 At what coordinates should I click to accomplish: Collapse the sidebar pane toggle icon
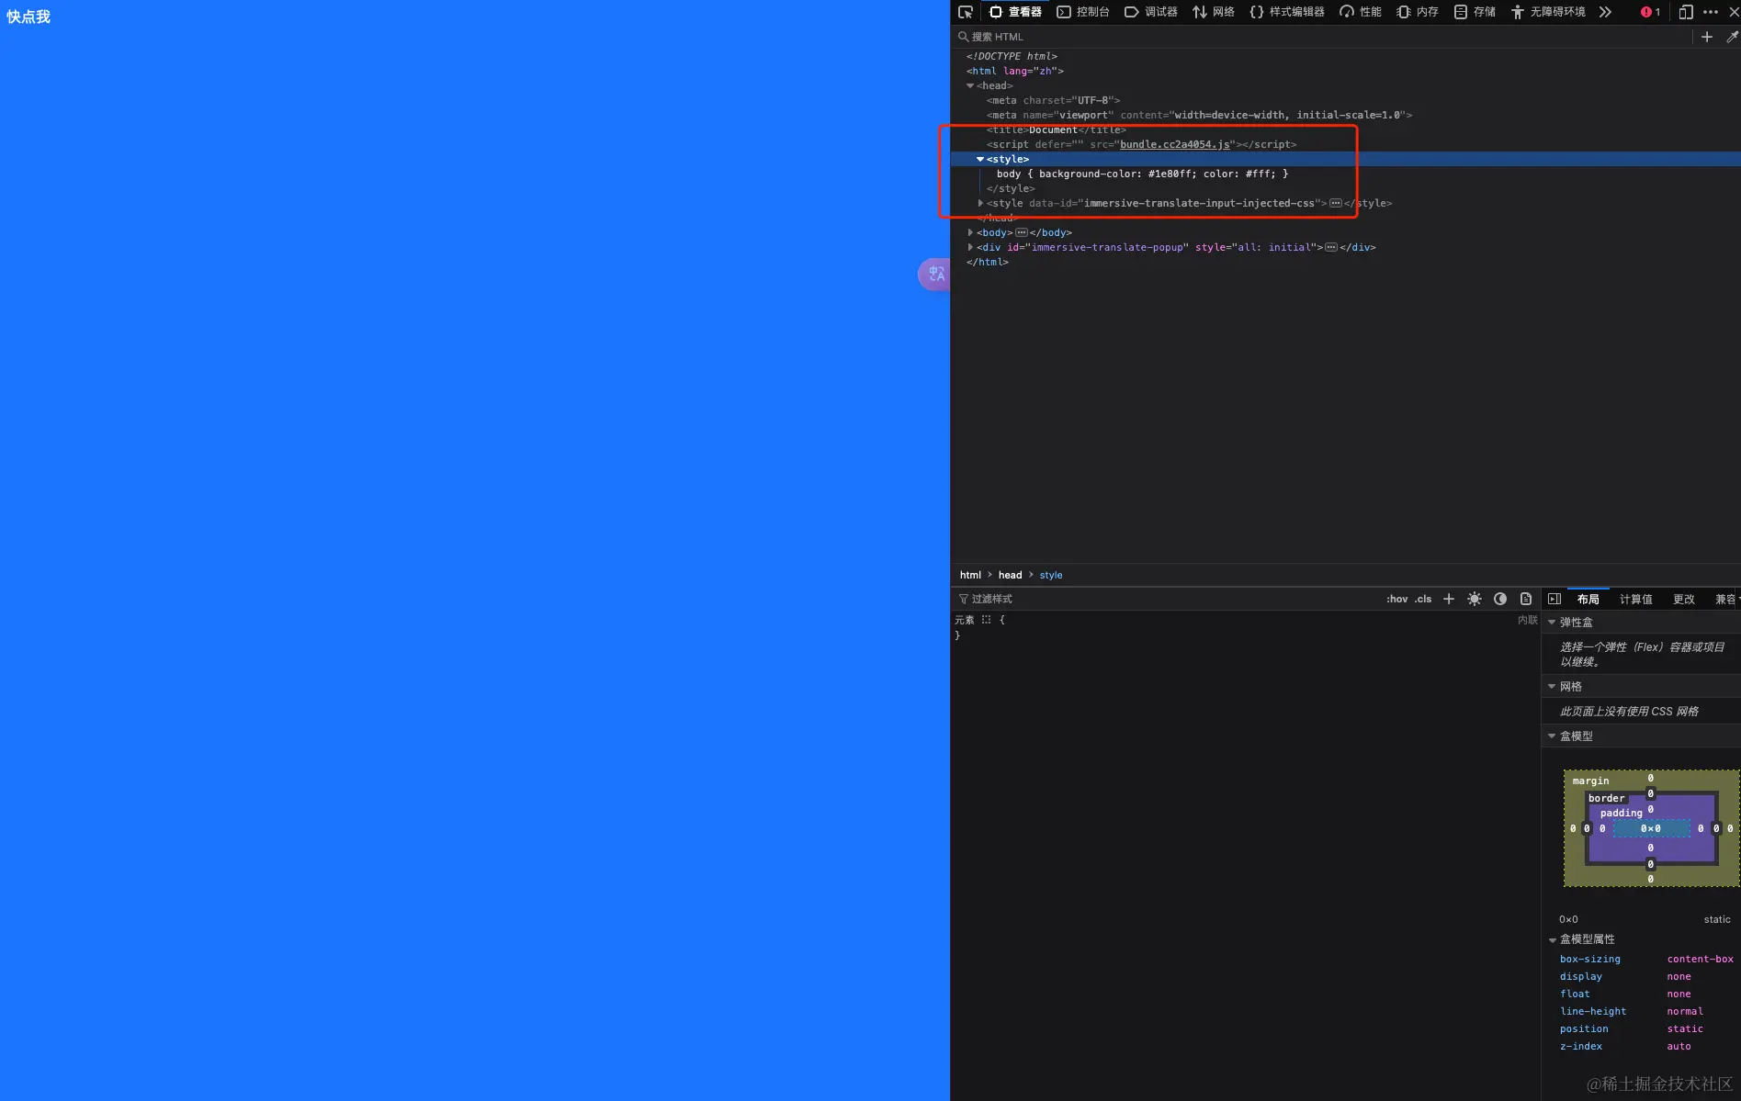point(1554,599)
